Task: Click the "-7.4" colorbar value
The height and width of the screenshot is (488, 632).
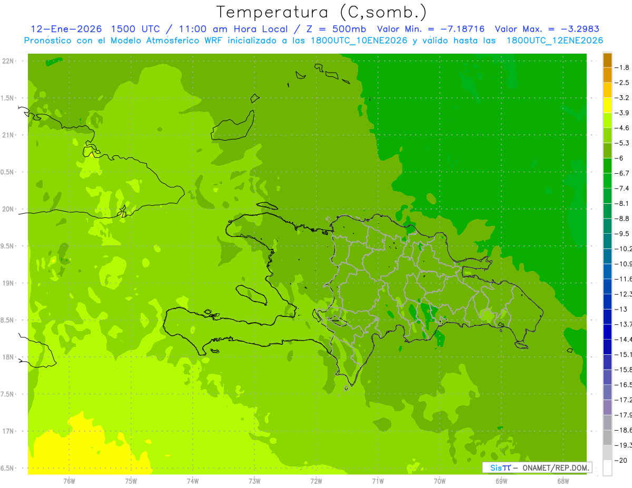Action: (623, 188)
